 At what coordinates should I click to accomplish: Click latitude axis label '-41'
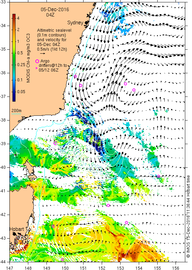click(x=3, y=191)
